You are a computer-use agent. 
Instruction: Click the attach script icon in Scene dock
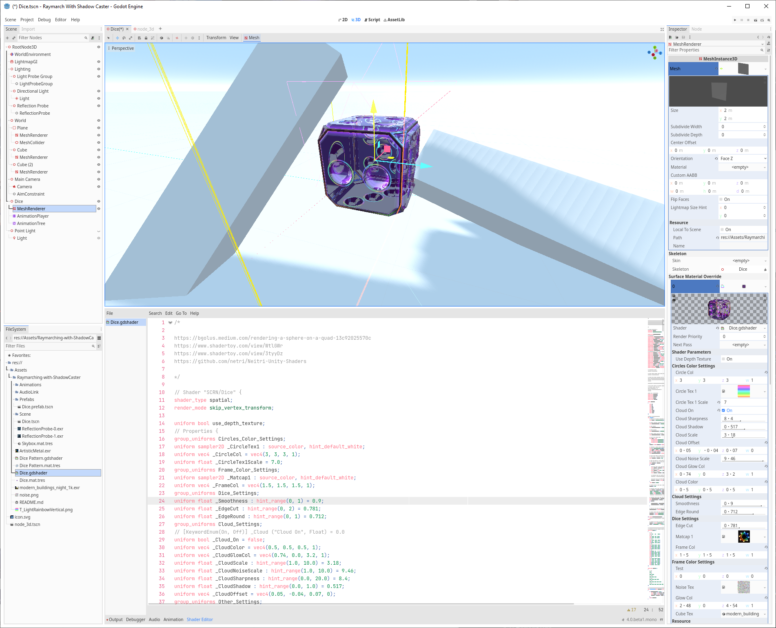(93, 38)
